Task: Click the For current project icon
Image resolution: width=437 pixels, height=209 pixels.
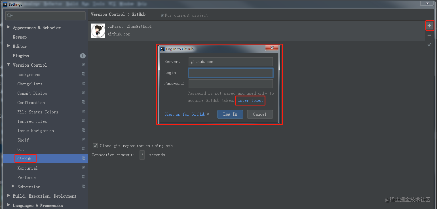Action: (162, 16)
